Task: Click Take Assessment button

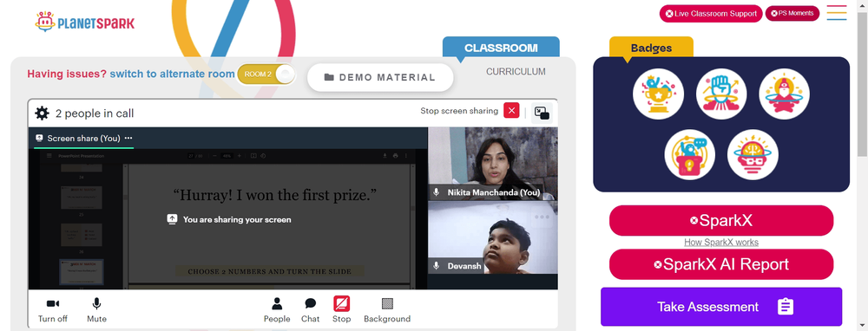Action: tap(721, 307)
